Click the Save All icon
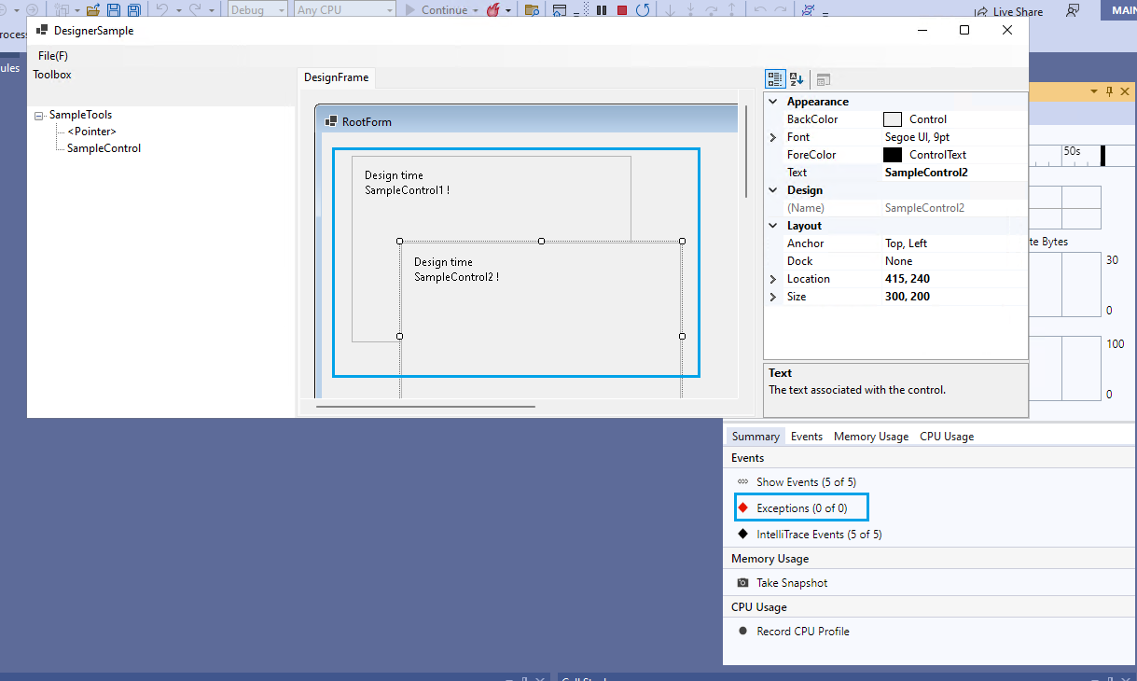Screen dimensions: 1137x681 (x=135, y=9)
